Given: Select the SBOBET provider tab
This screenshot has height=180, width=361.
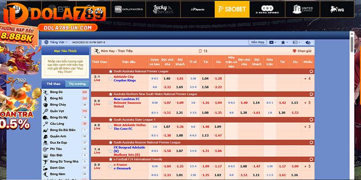Looking at the screenshot, I should 232,9.
